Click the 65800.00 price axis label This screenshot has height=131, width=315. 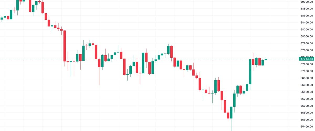(307, 113)
